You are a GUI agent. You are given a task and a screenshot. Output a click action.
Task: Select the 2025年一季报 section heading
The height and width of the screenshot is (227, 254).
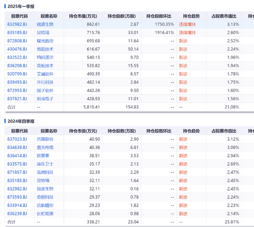pos(21,6)
